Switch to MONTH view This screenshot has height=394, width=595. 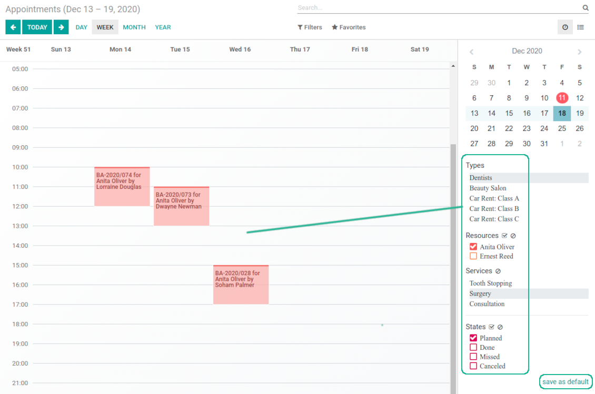(x=134, y=27)
